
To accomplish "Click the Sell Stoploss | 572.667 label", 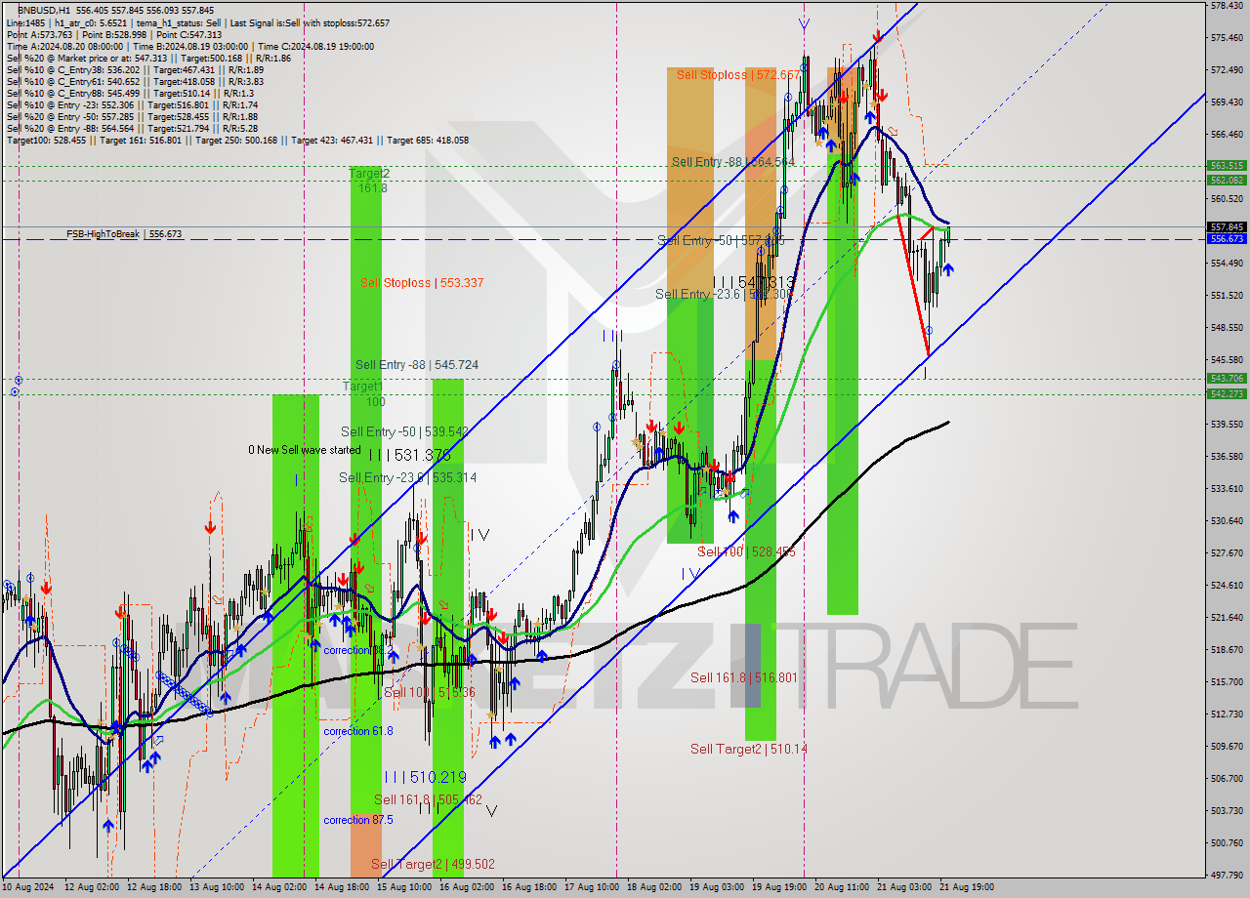I will [x=738, y=74].
